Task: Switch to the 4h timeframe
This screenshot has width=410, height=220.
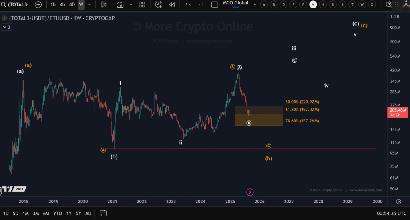Action: (62, 5)
